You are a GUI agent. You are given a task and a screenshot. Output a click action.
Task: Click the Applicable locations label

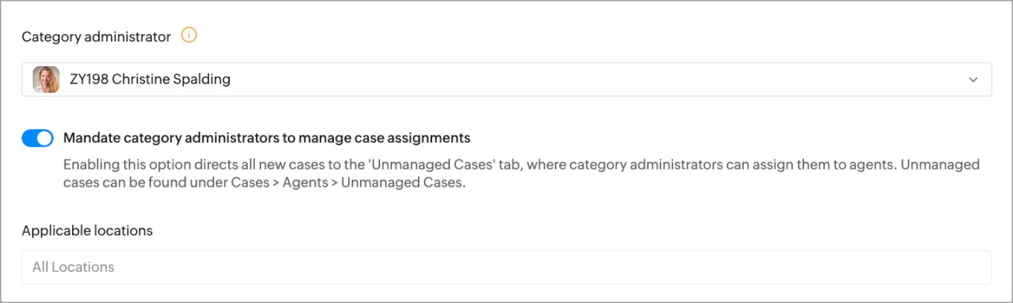[87, 231]
